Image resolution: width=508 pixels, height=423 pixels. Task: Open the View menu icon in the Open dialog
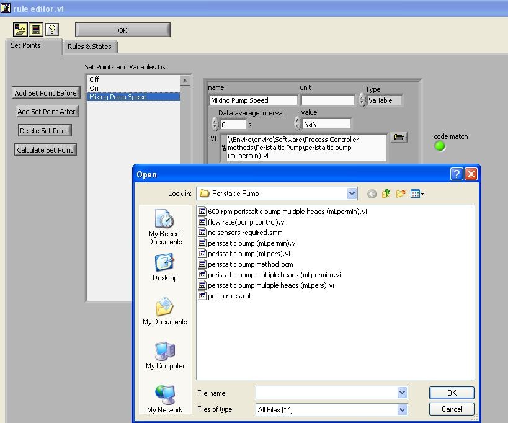pos(417,194)
